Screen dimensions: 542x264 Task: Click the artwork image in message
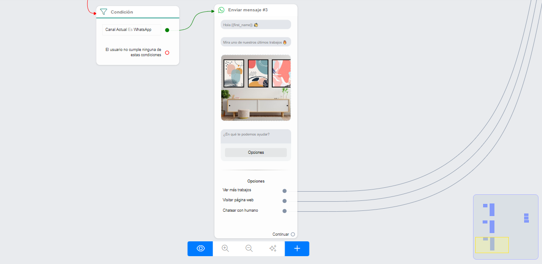256,88
